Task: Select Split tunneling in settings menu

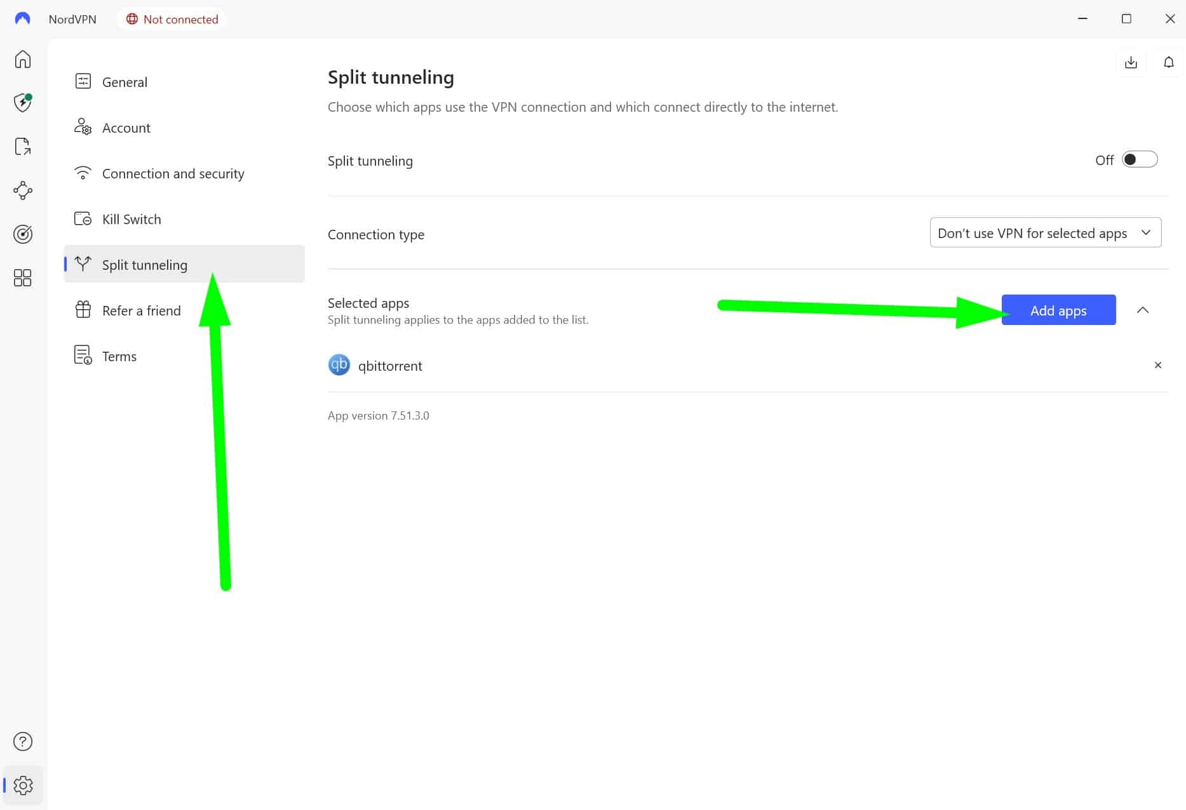Action: pos(184,264)
